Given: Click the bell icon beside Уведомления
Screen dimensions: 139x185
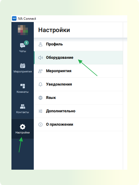Looking at the screenshot, I should click(x=40, y=84).
